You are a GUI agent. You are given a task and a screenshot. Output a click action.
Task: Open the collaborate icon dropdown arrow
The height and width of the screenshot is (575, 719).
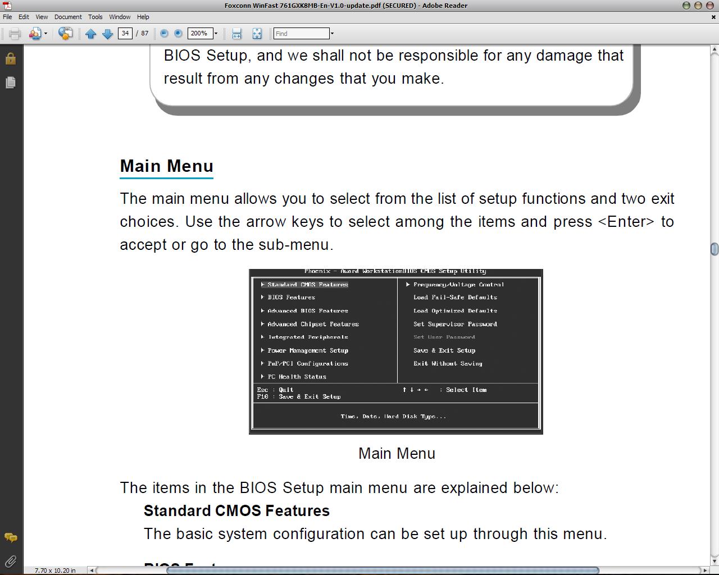45,34
